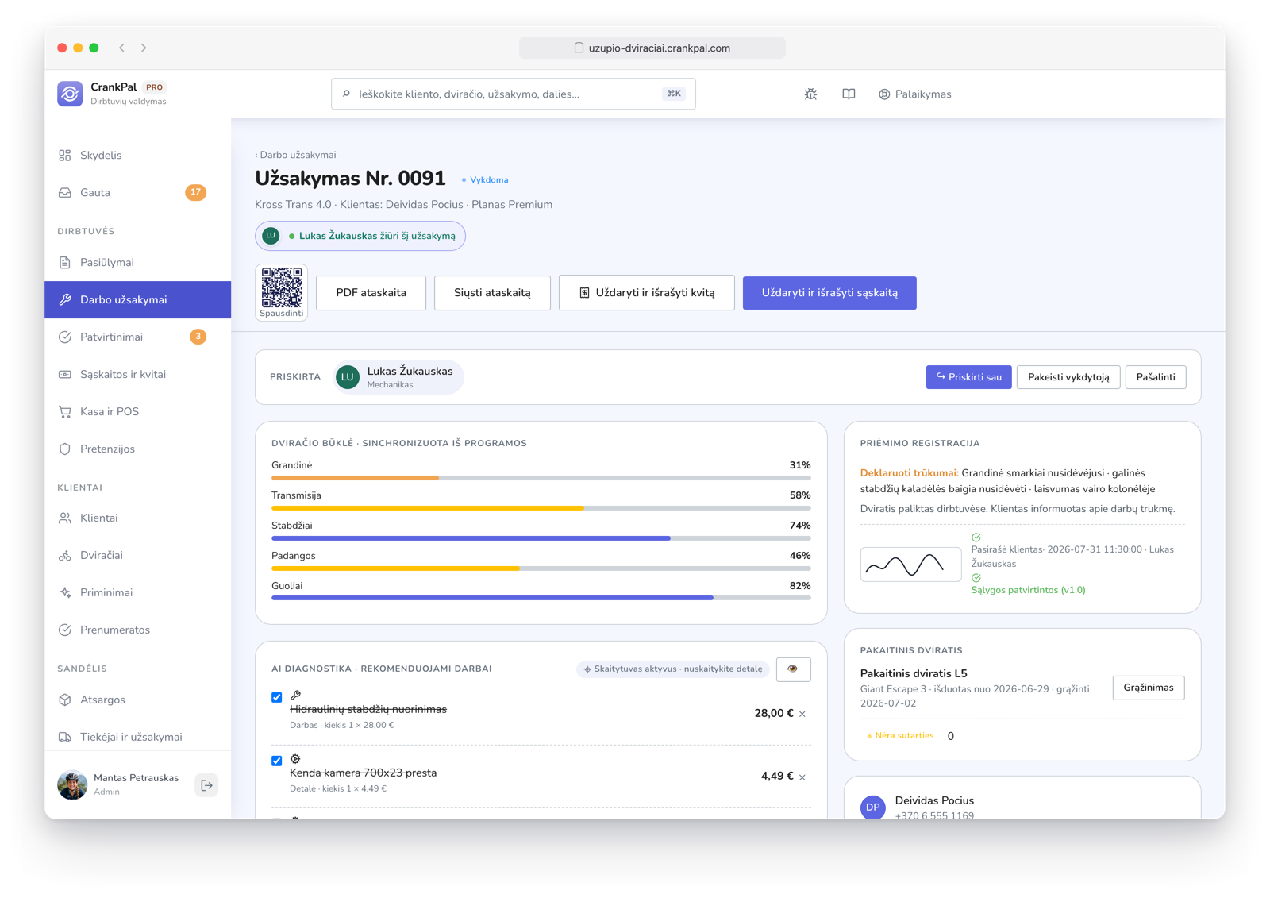This screenshot has height=898, width=1270.
Task: Click the address bar uzupio-dviraciai.crankpal.com
Action: click(652, 48)
